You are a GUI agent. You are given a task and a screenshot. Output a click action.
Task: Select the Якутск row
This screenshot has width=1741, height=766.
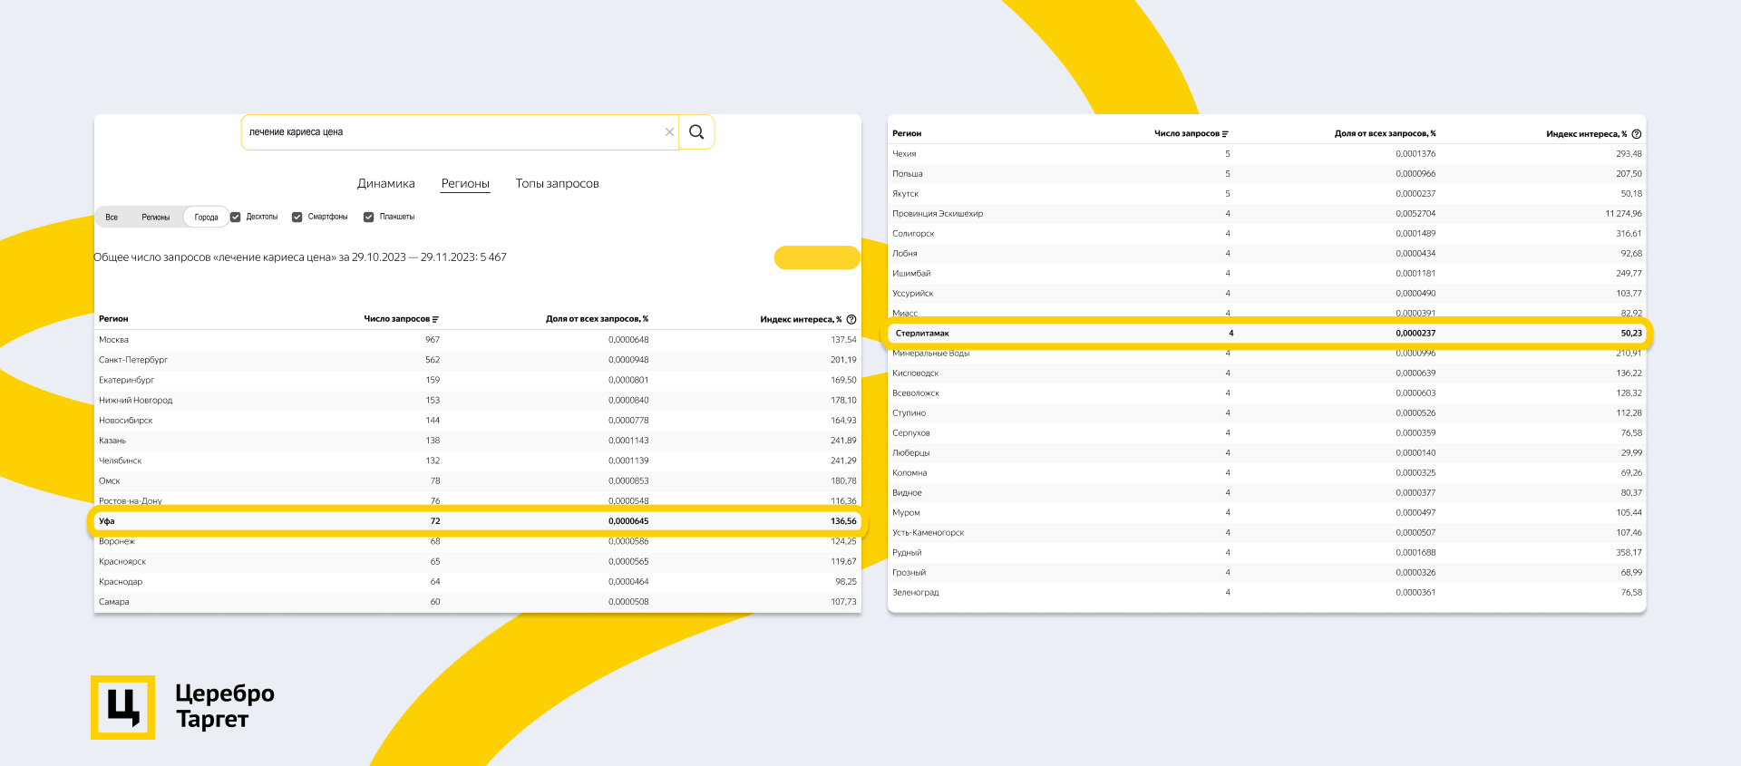[1267, 194]
